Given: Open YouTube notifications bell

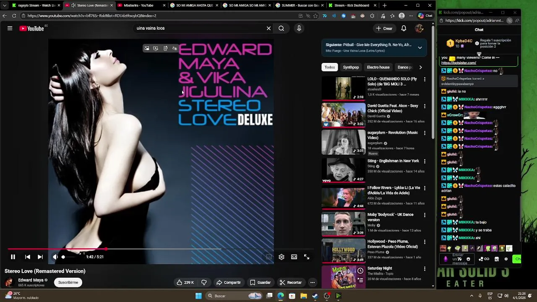Looking at the screenshot, I should click(404, 28).
